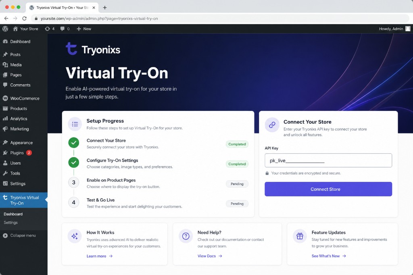Close the Tryonixs Virtual Try-On browser tab
Screen dimensions: 413x275
[x=94, y=8]
